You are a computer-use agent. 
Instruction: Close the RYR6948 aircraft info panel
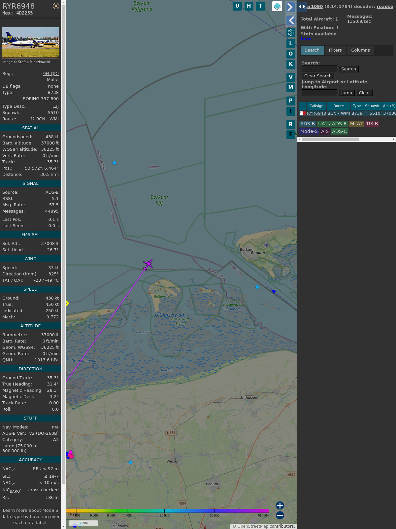pos(56,6)
